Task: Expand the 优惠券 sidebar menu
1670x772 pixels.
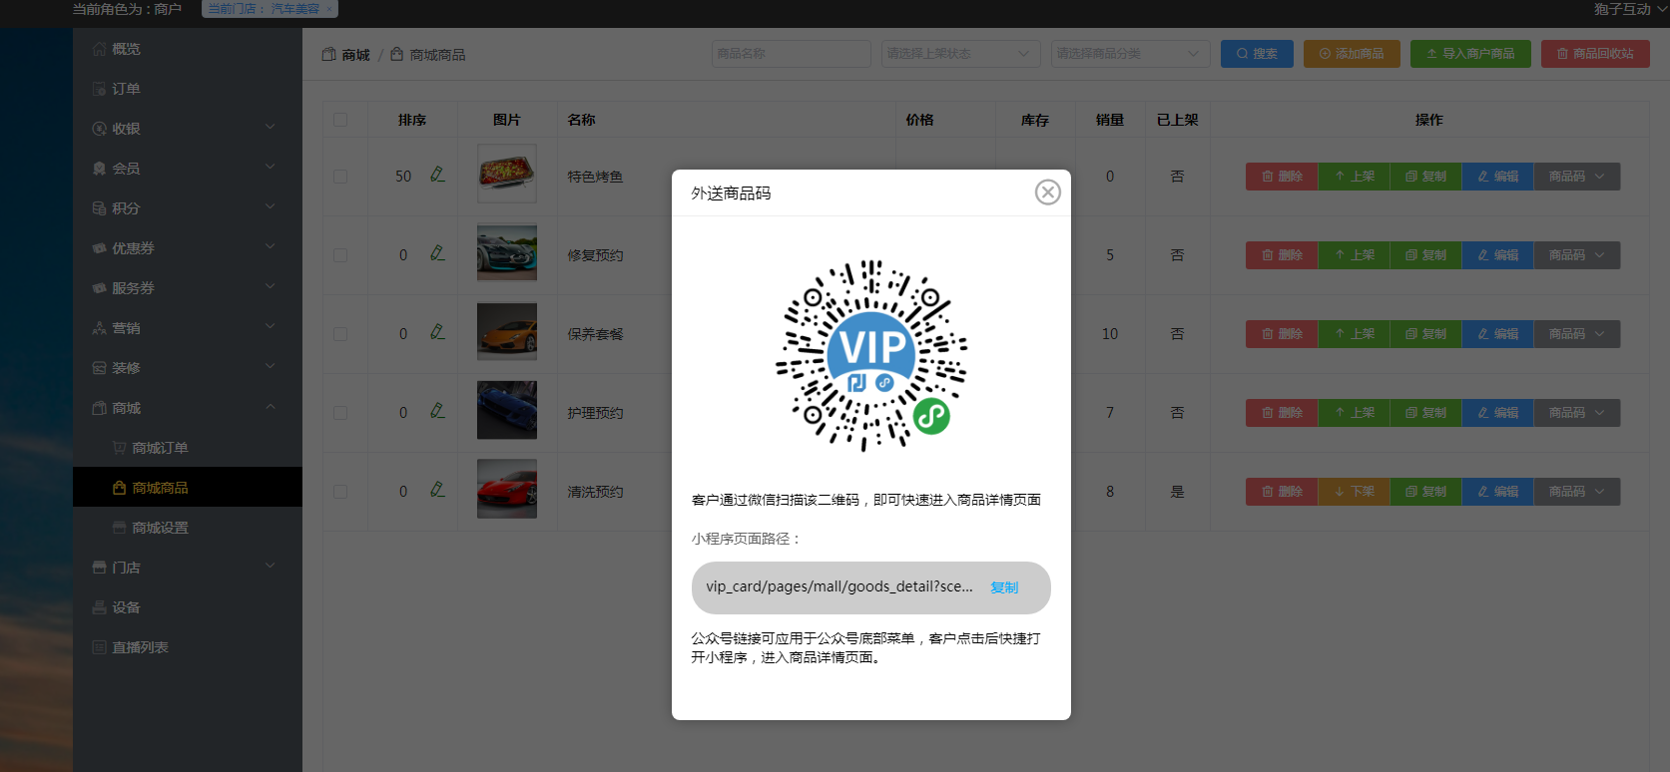Action: pyautogui.click(x=188, y=248)
